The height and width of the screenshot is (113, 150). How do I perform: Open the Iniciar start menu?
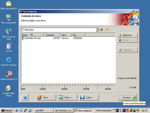6,110
